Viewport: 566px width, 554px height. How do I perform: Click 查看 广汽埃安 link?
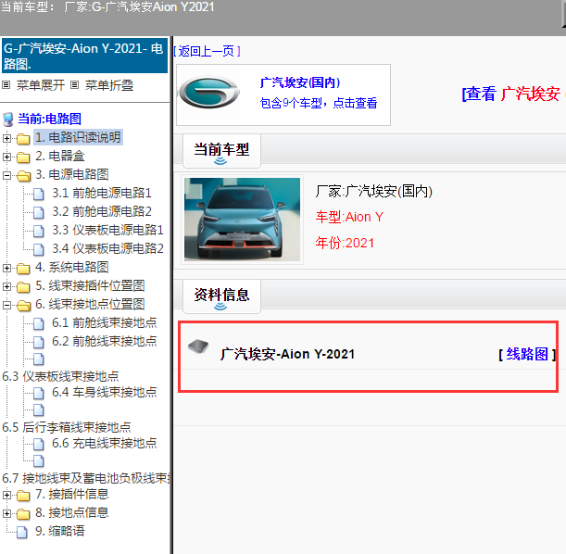point(510,94)
